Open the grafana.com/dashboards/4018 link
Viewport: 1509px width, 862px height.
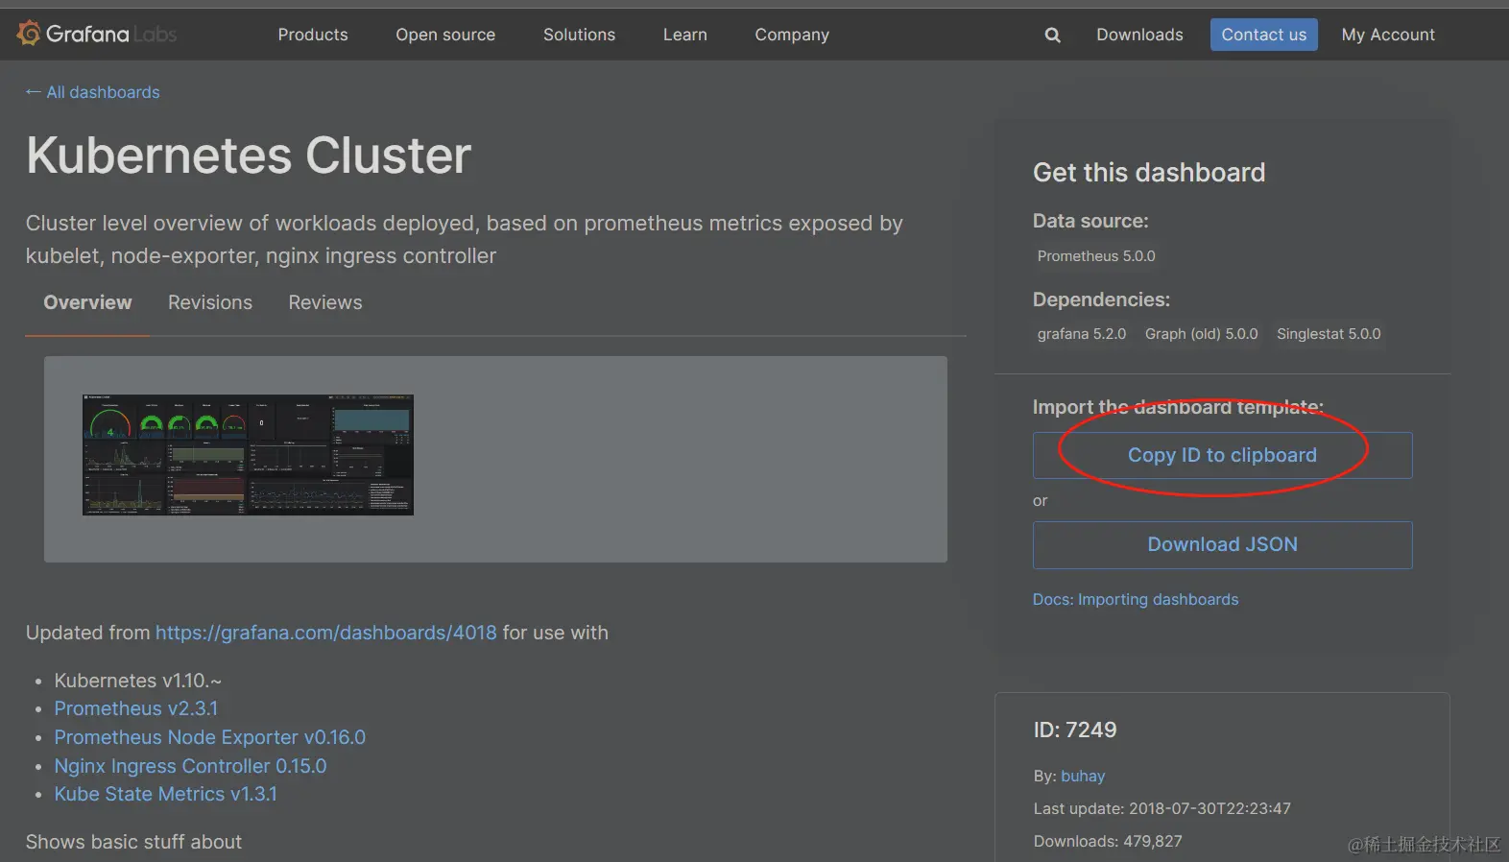click(326, 633)
